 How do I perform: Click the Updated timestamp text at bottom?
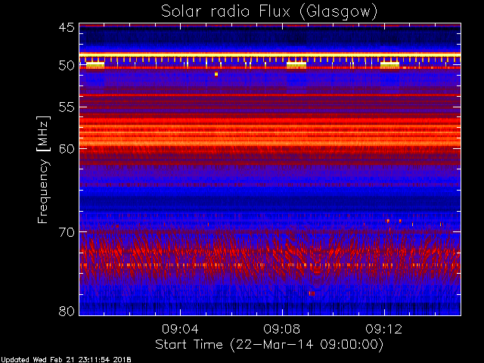click(66, 360)
